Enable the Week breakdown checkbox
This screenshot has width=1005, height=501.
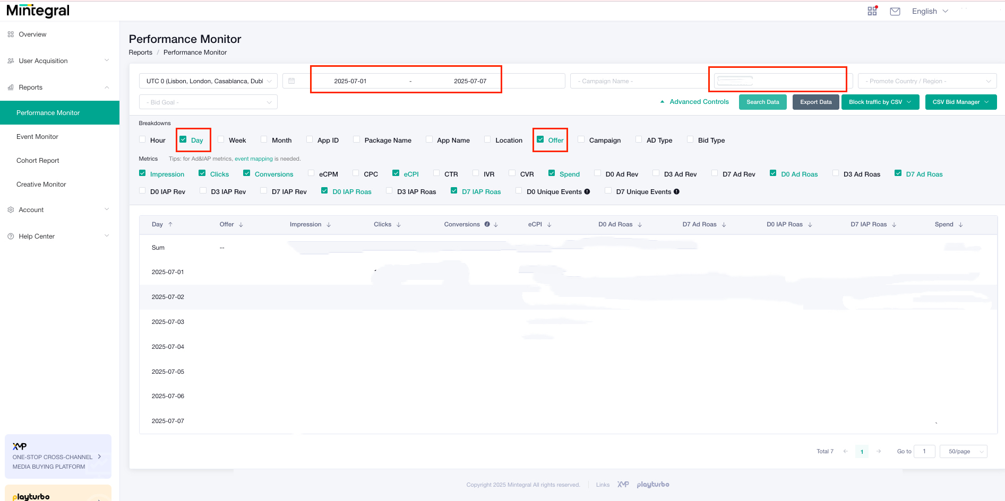[221, 139]
